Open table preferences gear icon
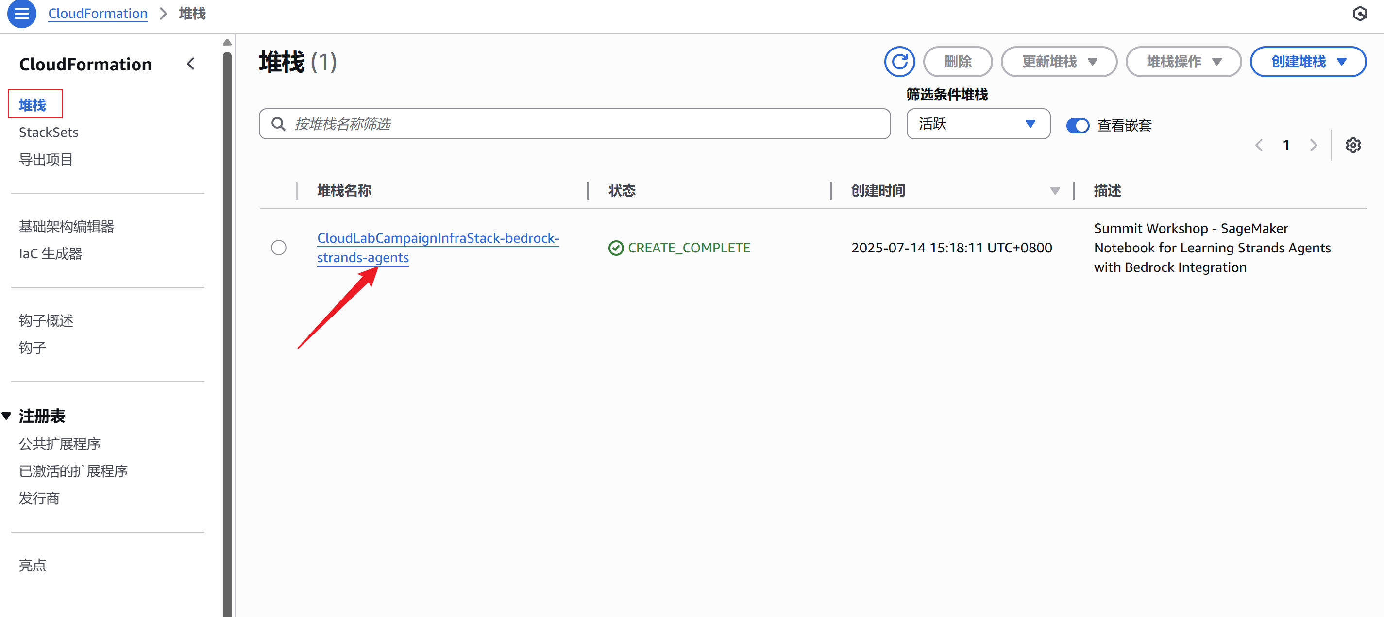 1353,145
